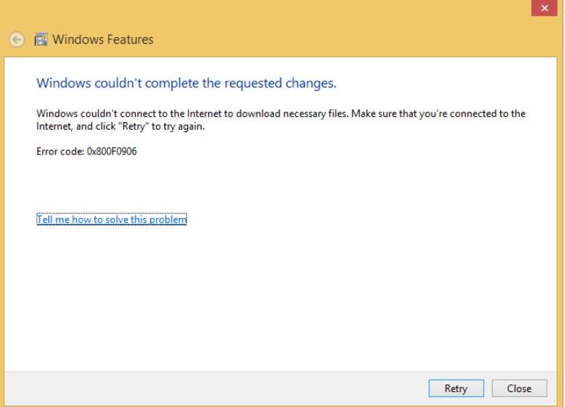
Task: Click the 'Windows Features' title text
Action: click(x=103, y=39)
